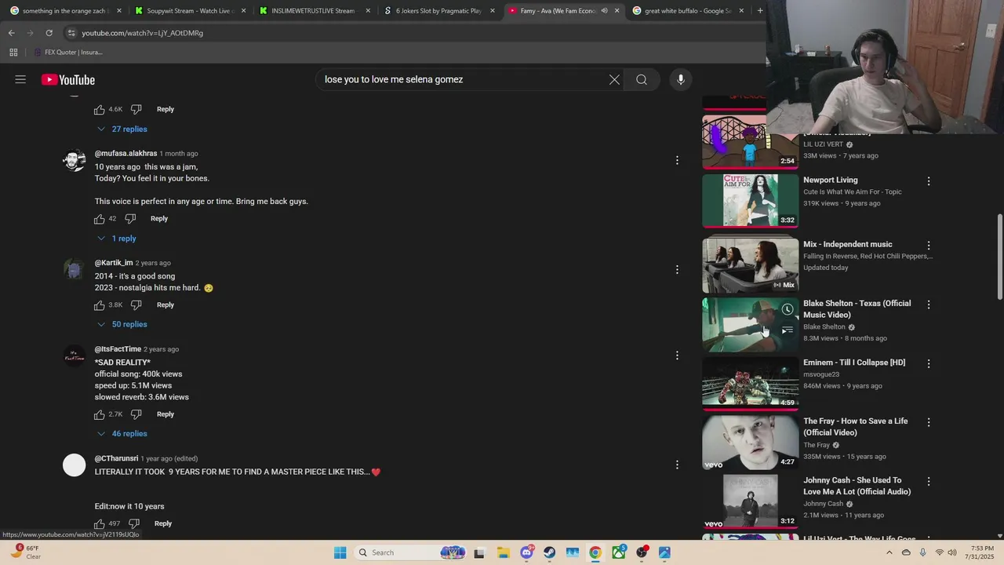Expand 27 replies thread
1004x565 pixels.
point(122,129)
